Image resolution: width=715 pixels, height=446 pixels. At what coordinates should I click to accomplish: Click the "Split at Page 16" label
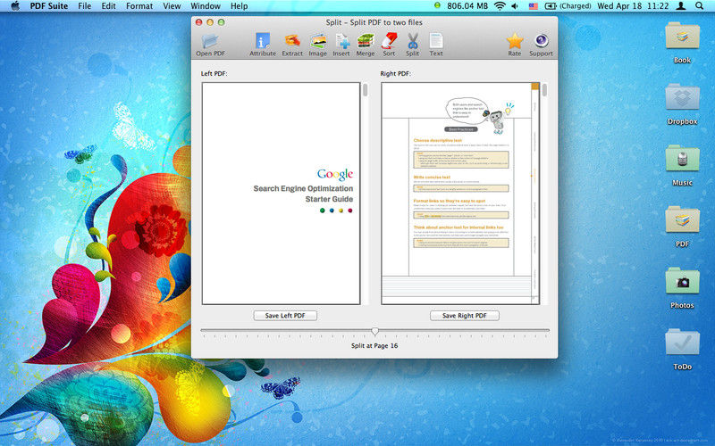click(x=374, y=345)
